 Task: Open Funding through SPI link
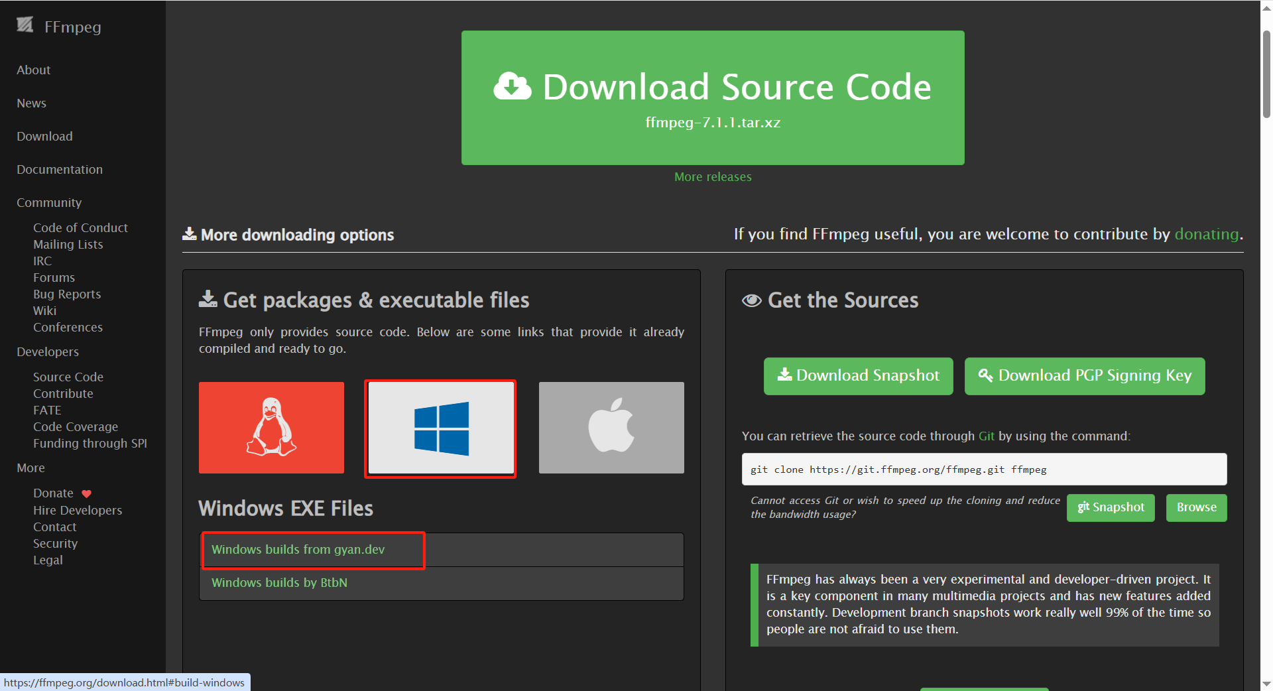(x=90, y=444)
